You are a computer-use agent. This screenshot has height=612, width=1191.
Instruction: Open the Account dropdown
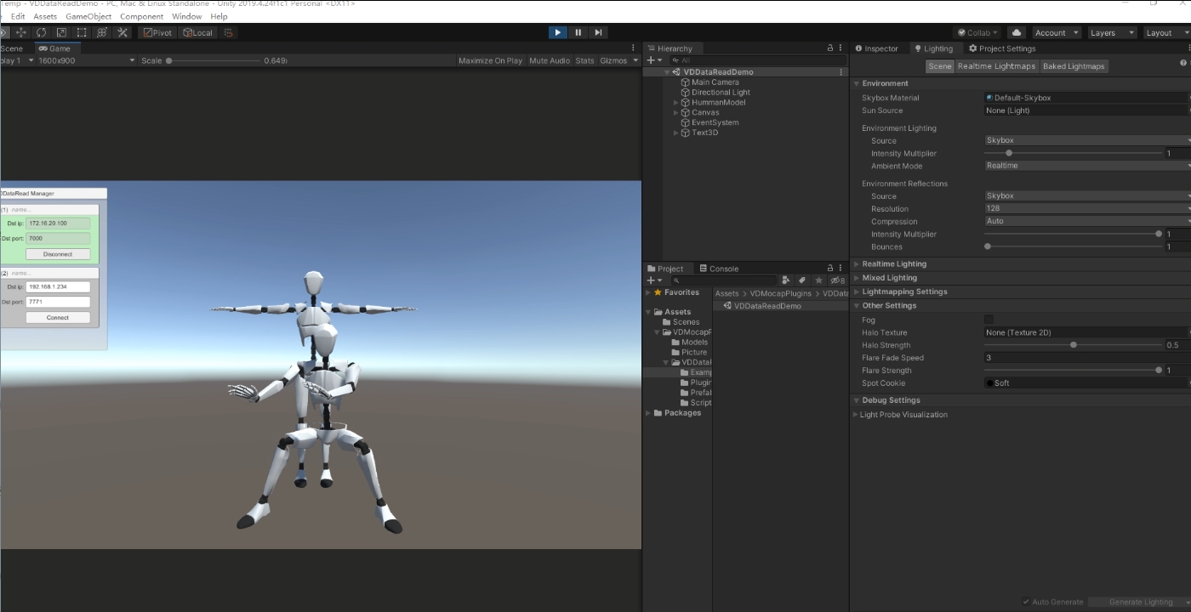(x=1057, y=32)
